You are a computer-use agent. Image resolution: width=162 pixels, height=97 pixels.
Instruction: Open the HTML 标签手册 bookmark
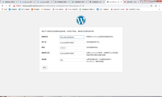click(71, 10)
